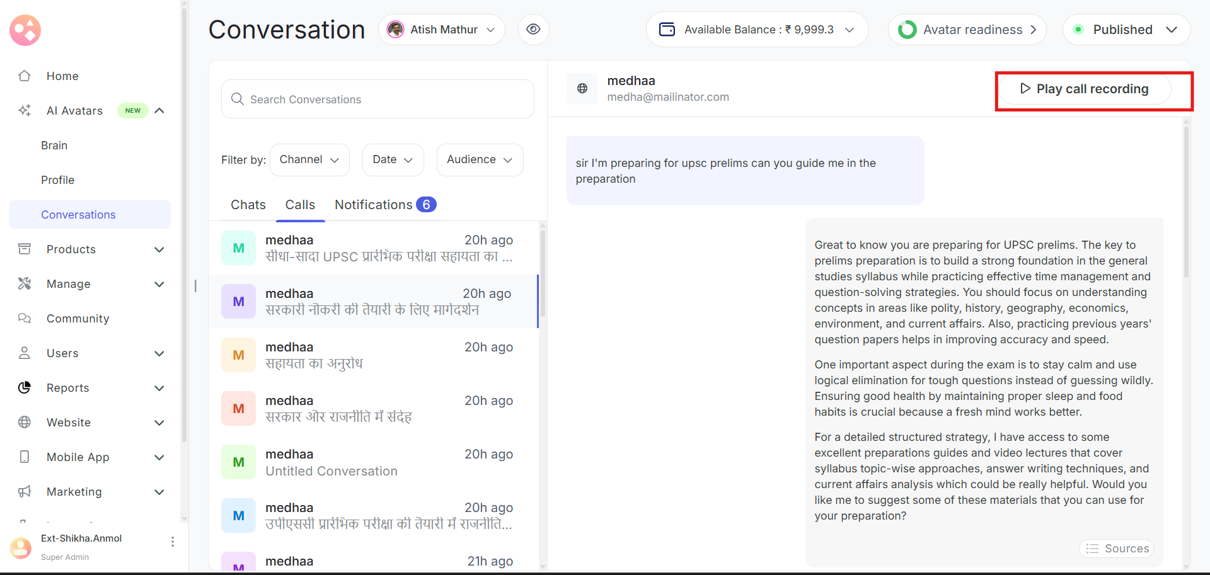Click the Marketing megaphone icon
This screenshot has height=575, width=1210.
click(x=25, y=492)
